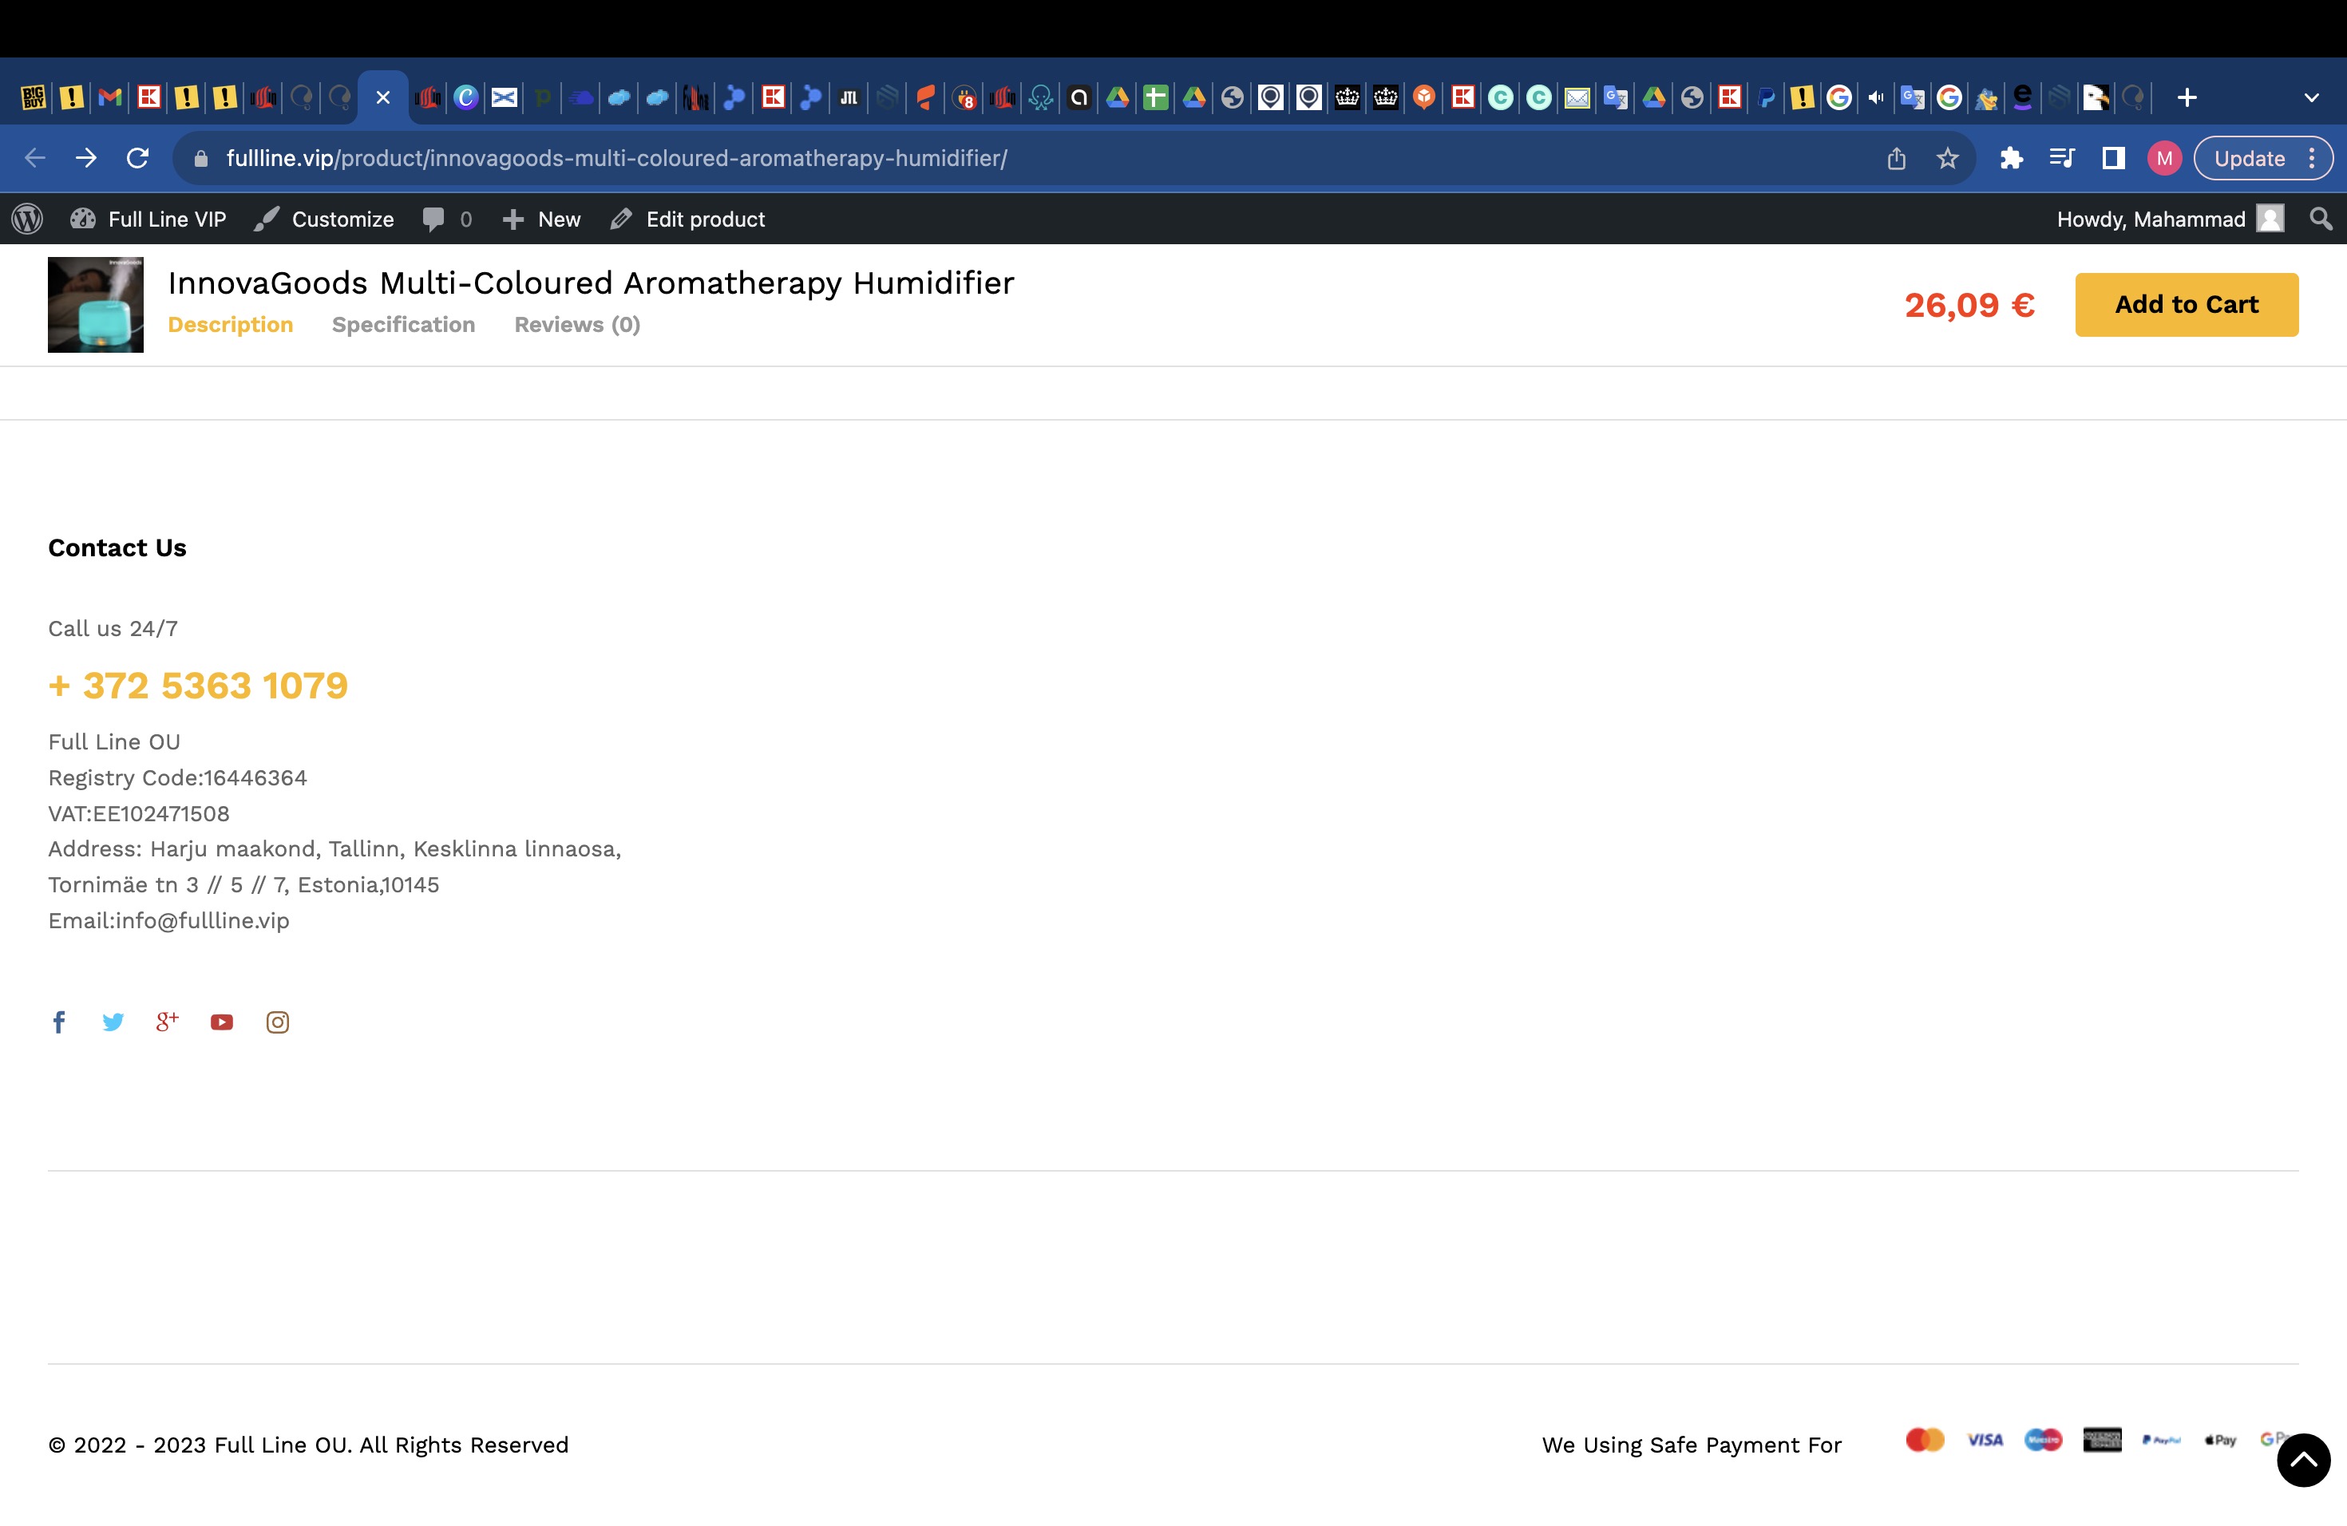Open the tab with the orange cube icon

(1424, 97)
